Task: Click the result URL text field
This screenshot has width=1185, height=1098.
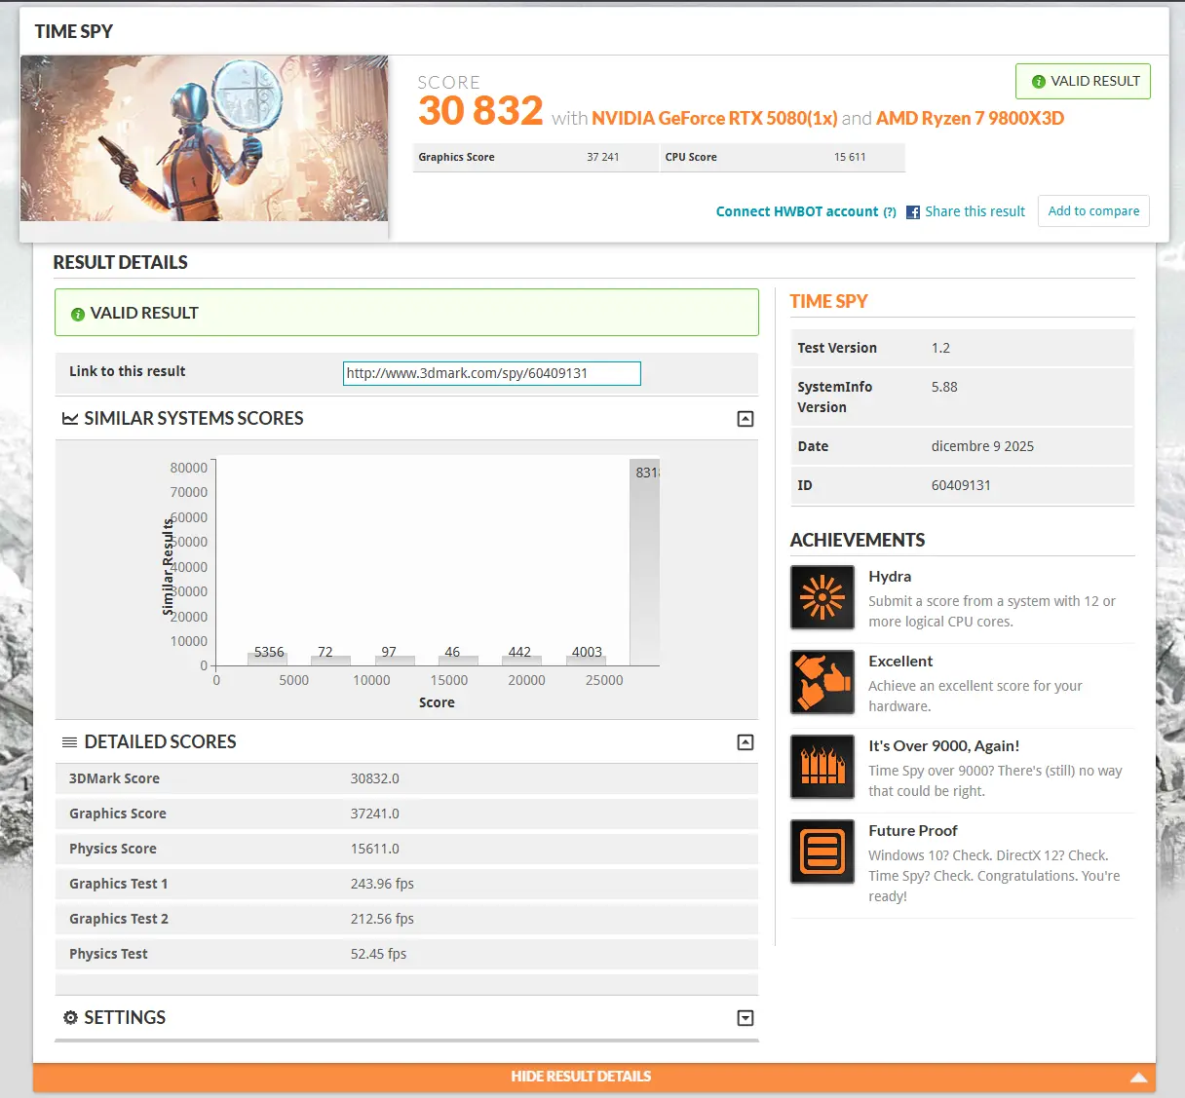Action: tap(491, 373)
